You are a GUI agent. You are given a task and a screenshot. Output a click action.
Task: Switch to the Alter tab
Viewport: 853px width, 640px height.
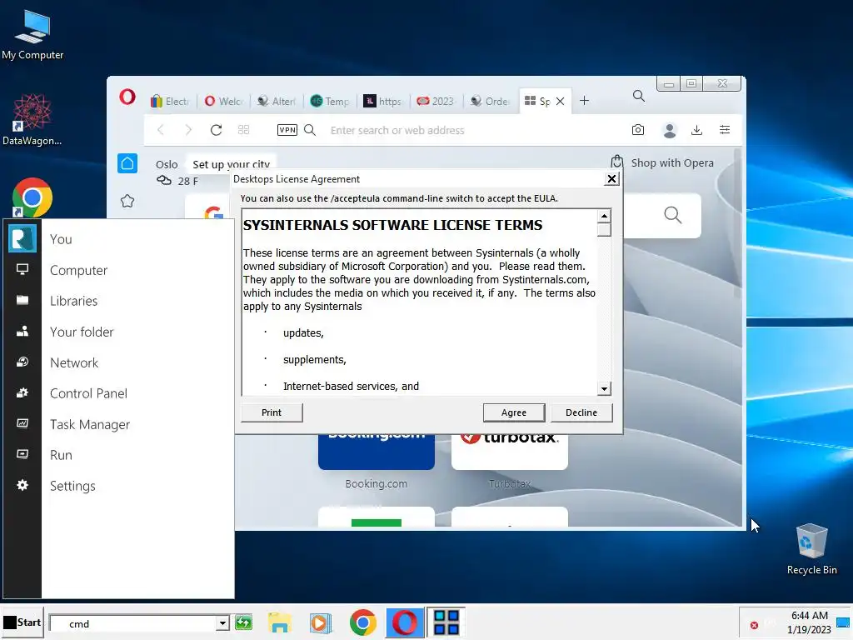(x=276, y=101)
